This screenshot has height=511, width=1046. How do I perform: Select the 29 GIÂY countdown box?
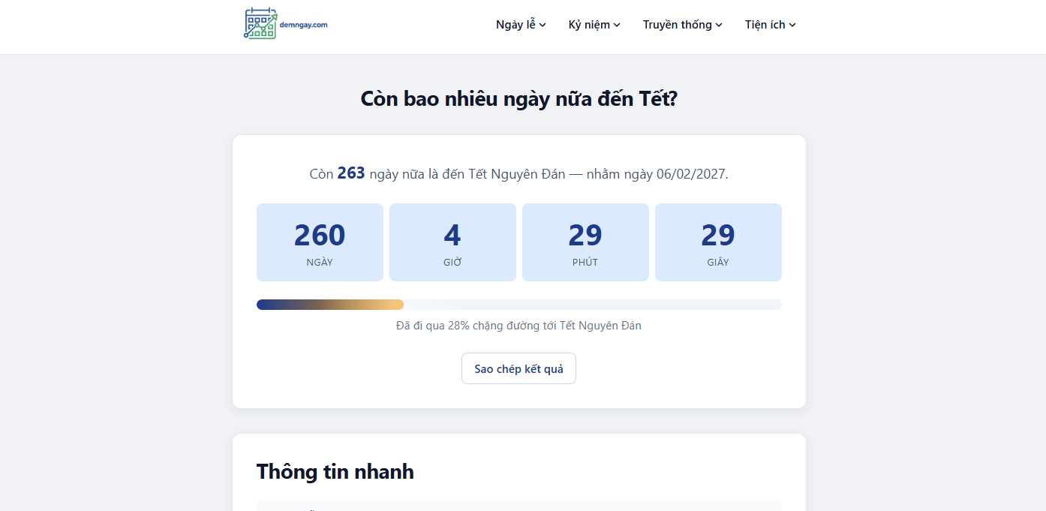click(x=718, y=242)
